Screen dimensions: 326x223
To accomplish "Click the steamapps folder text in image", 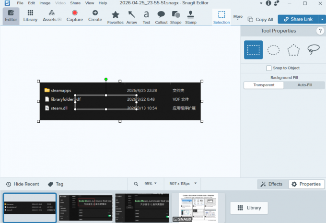I will pos(61,91).
